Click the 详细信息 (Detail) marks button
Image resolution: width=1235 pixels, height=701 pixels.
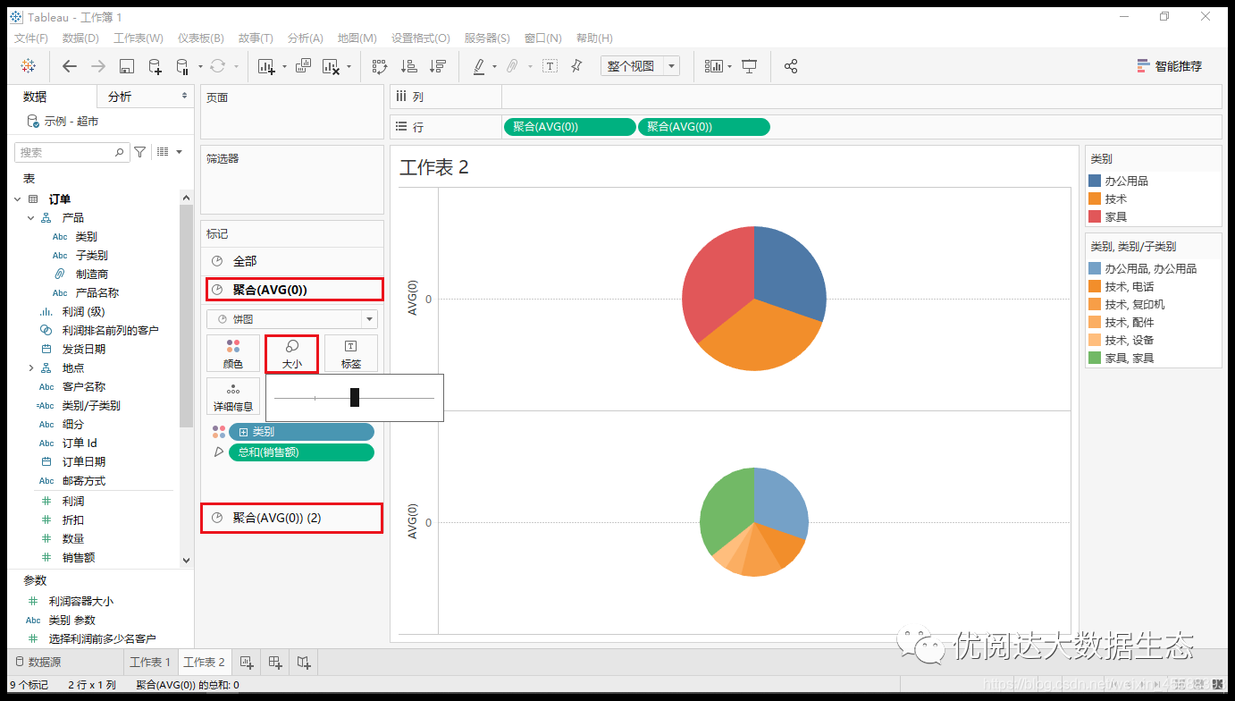tap(233, 396)
